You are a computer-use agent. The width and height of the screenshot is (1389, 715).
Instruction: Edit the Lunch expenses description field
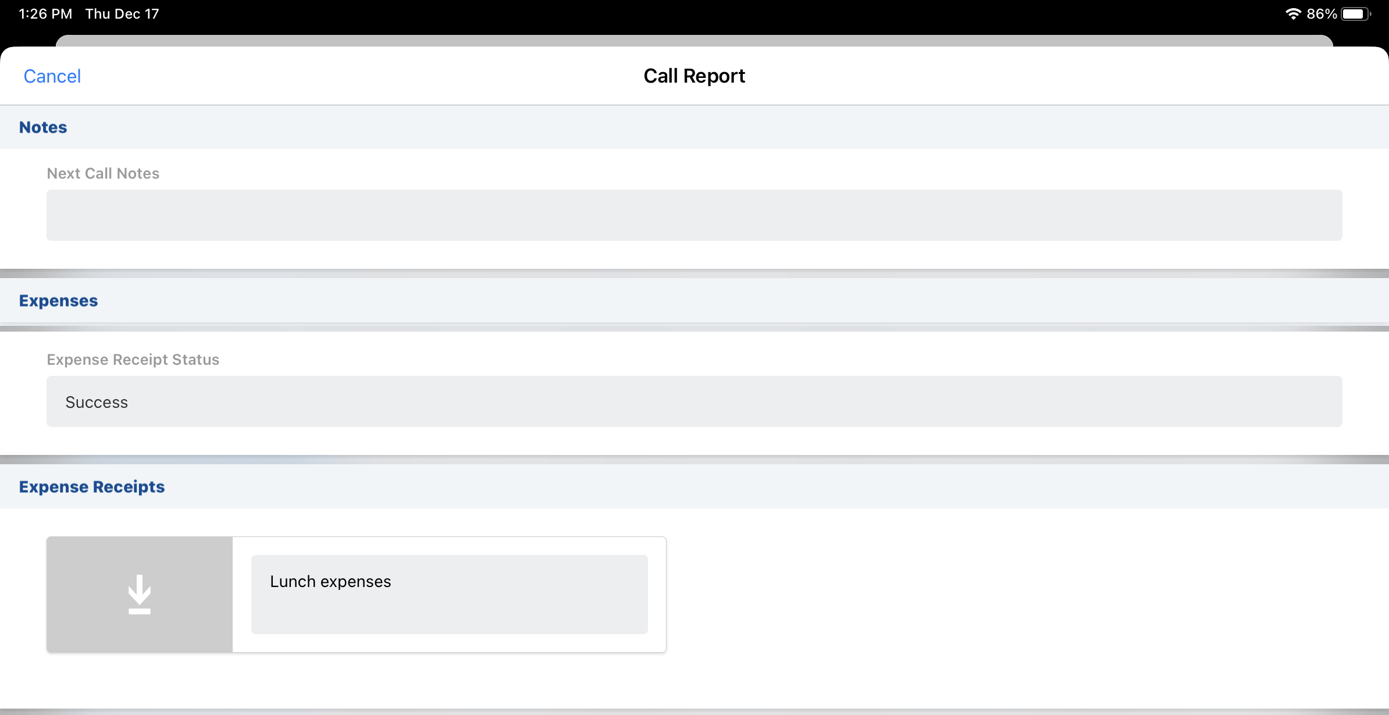449,595
